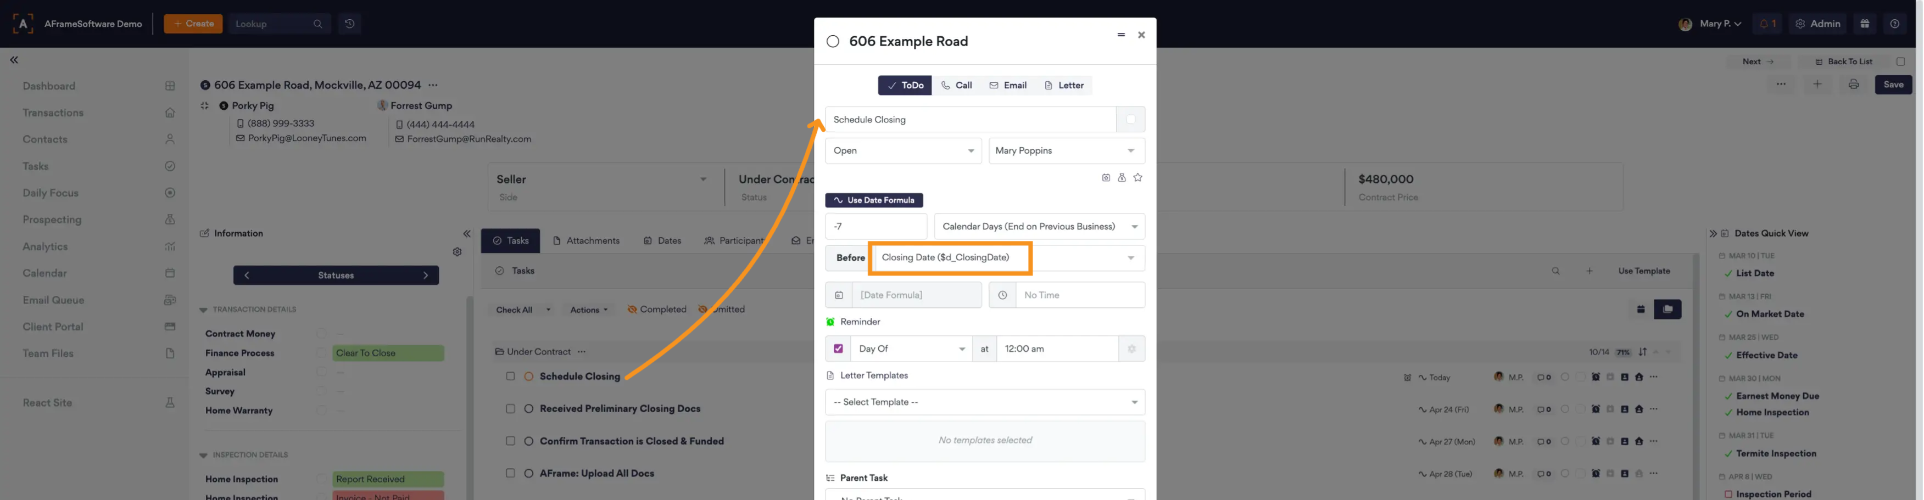
Task: Click the money bag icon in task dialog
Action: 1122,178
